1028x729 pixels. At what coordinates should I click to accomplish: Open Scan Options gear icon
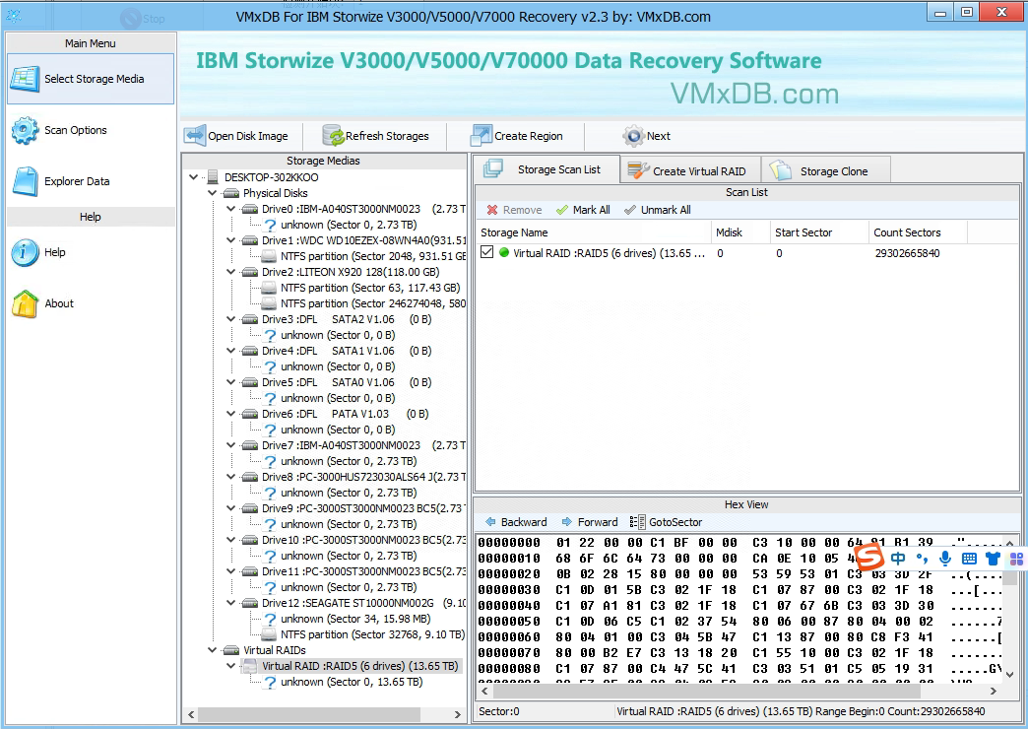(25, 131)
